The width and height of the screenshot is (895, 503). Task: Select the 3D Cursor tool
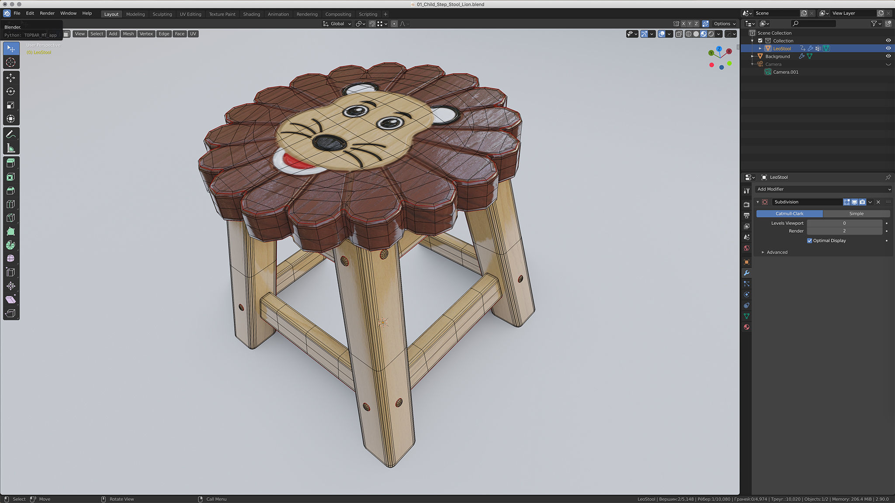point(11,62)
